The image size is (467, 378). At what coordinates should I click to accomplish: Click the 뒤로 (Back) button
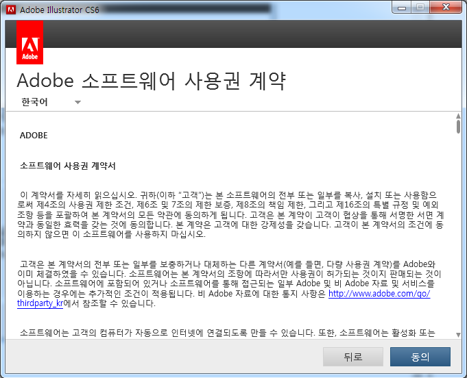[353, 357]
